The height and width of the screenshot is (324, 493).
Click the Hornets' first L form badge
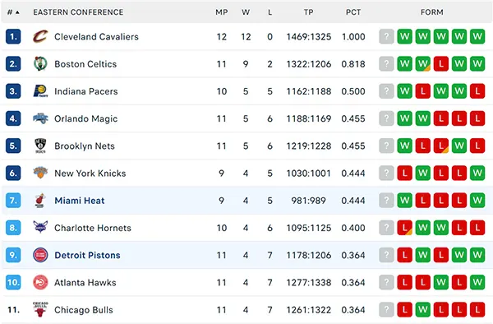pyautogui.click(x=404, y=228)
